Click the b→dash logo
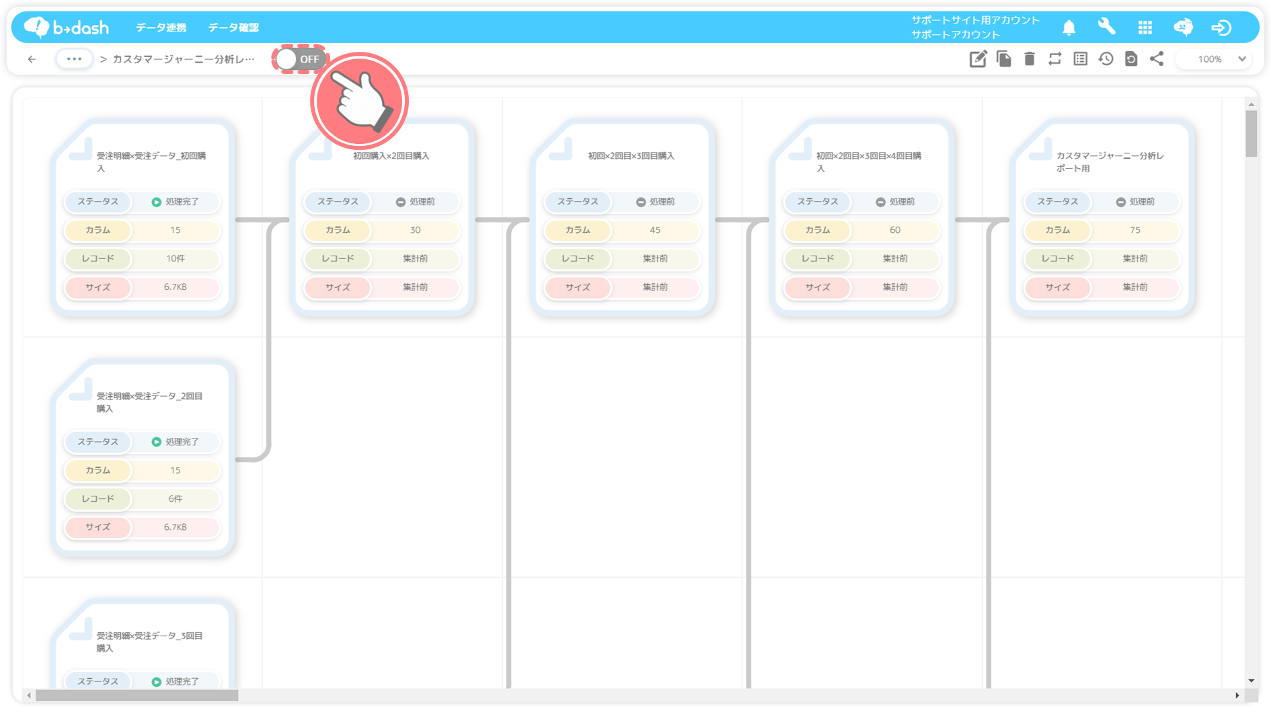1271x715 pixels. [66, 27]
